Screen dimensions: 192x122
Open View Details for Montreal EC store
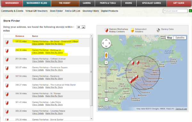(x=38, y=53)
